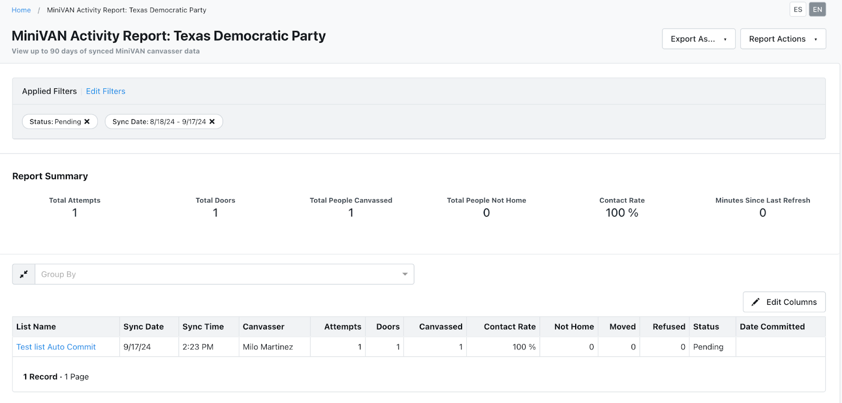This screenshot has width=842, height=403.
Task: Click the MiniVAN Activity Report breadcrumb text
Action: coord(127,10)
